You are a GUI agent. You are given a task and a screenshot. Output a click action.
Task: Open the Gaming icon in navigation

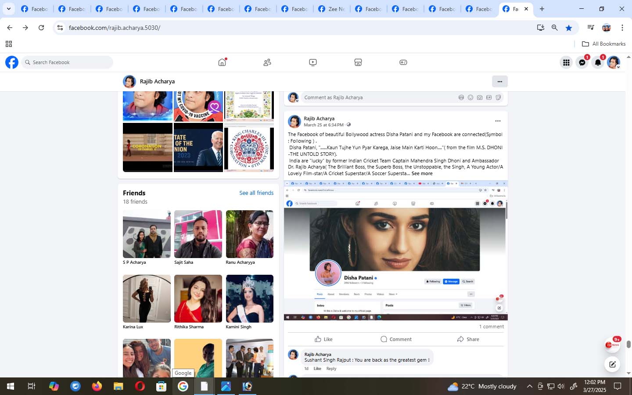tap(403, 62)
